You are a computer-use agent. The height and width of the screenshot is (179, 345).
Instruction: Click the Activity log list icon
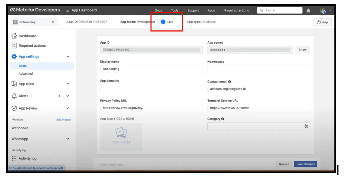point(14,158)
